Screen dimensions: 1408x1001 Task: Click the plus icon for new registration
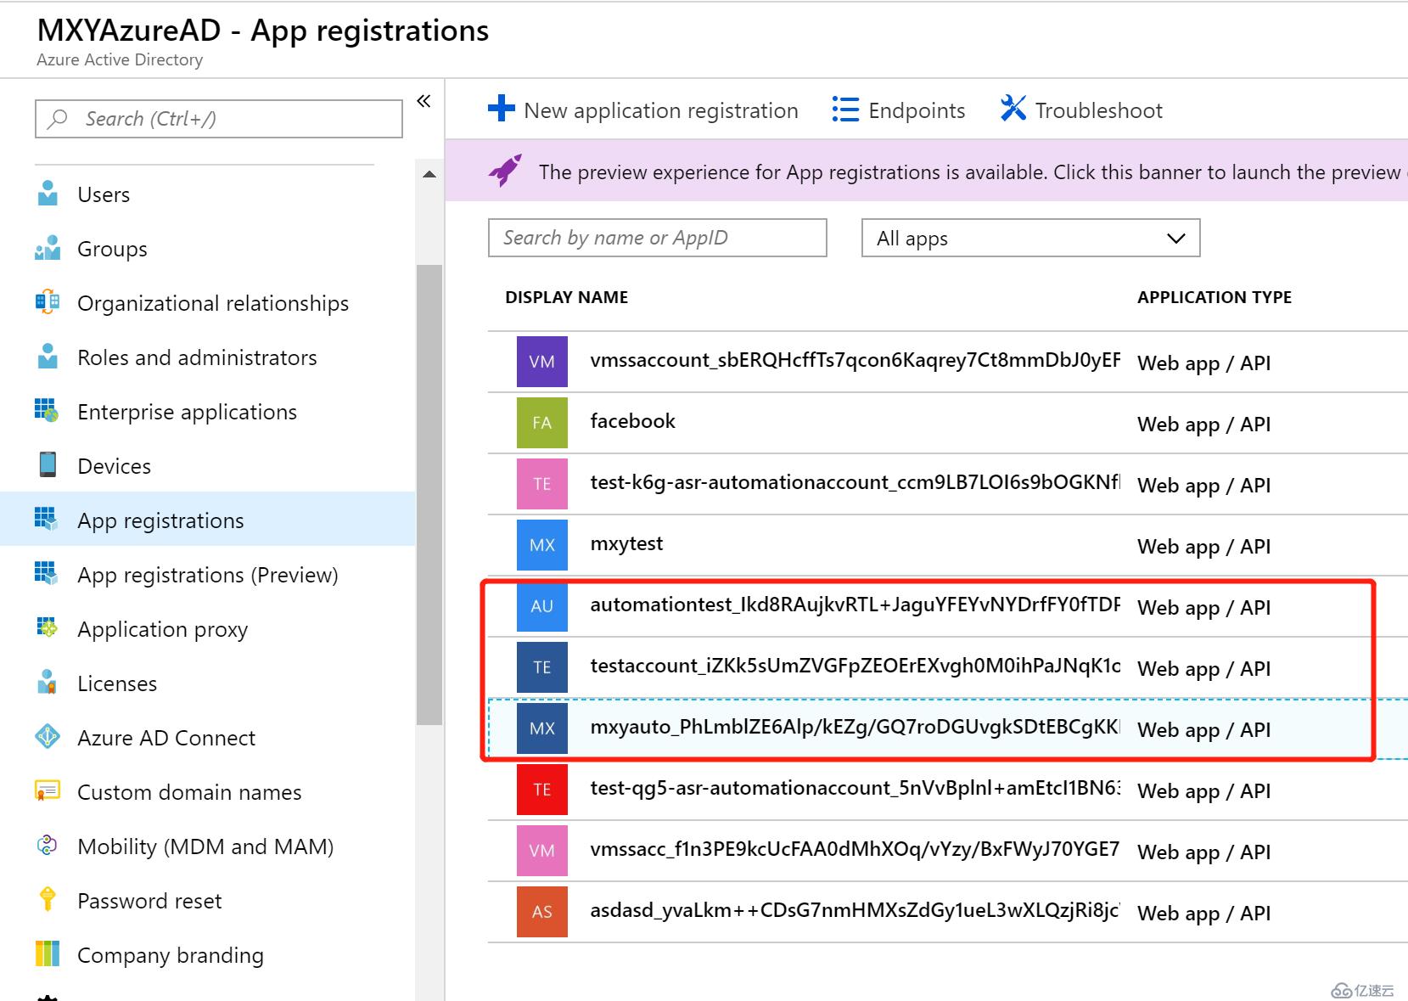(501, 109)
